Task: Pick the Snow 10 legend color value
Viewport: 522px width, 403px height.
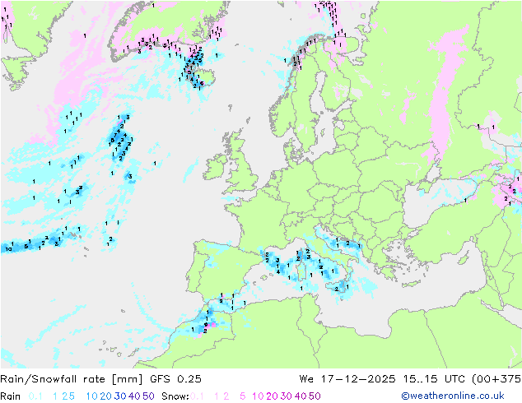Action: point(258,396)
